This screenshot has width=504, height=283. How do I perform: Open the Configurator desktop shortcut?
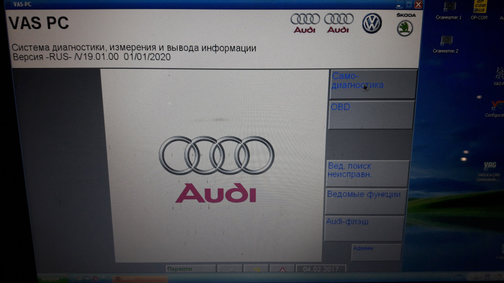tap(496, 109)
